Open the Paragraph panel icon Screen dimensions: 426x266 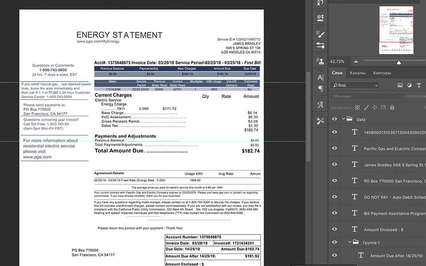[x=320, y=89]
